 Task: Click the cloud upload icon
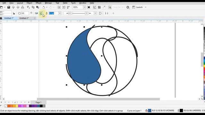[x=18, y=7]
